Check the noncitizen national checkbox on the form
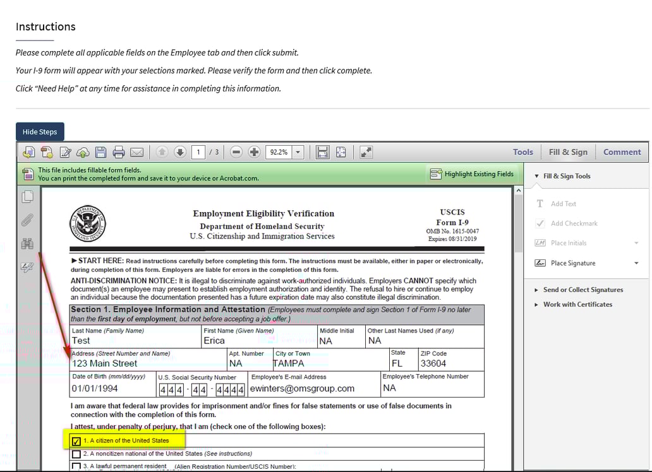 [76, 453]
